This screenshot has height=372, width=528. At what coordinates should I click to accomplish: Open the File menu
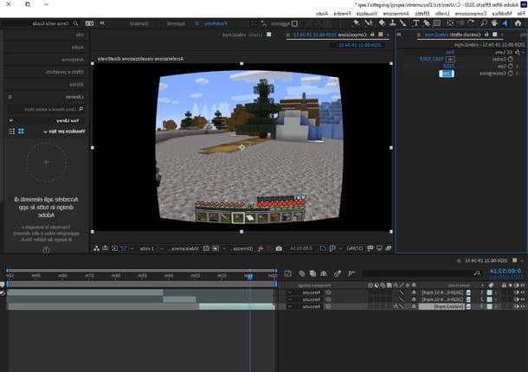tap(521, 14)
